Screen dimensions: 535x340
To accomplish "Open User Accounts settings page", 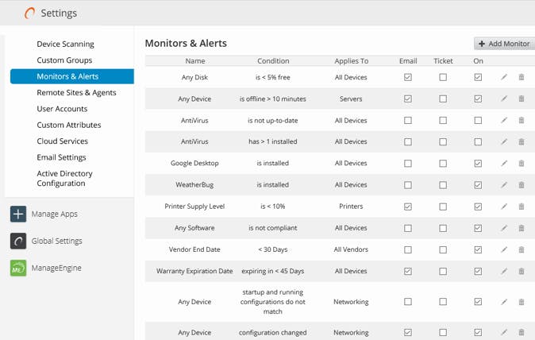I will point(62,109).
